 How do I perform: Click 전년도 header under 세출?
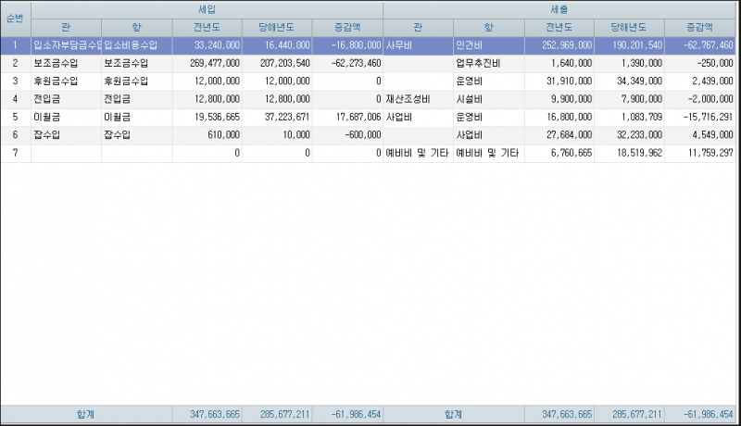(559, 28)
